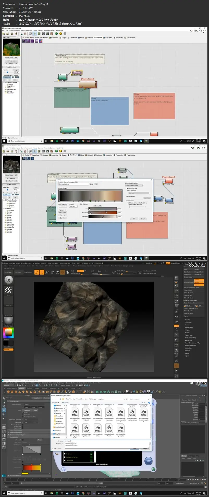Click the ZBrush Spray stroke icon
This screenshot has height=497, width=209.
9,290
